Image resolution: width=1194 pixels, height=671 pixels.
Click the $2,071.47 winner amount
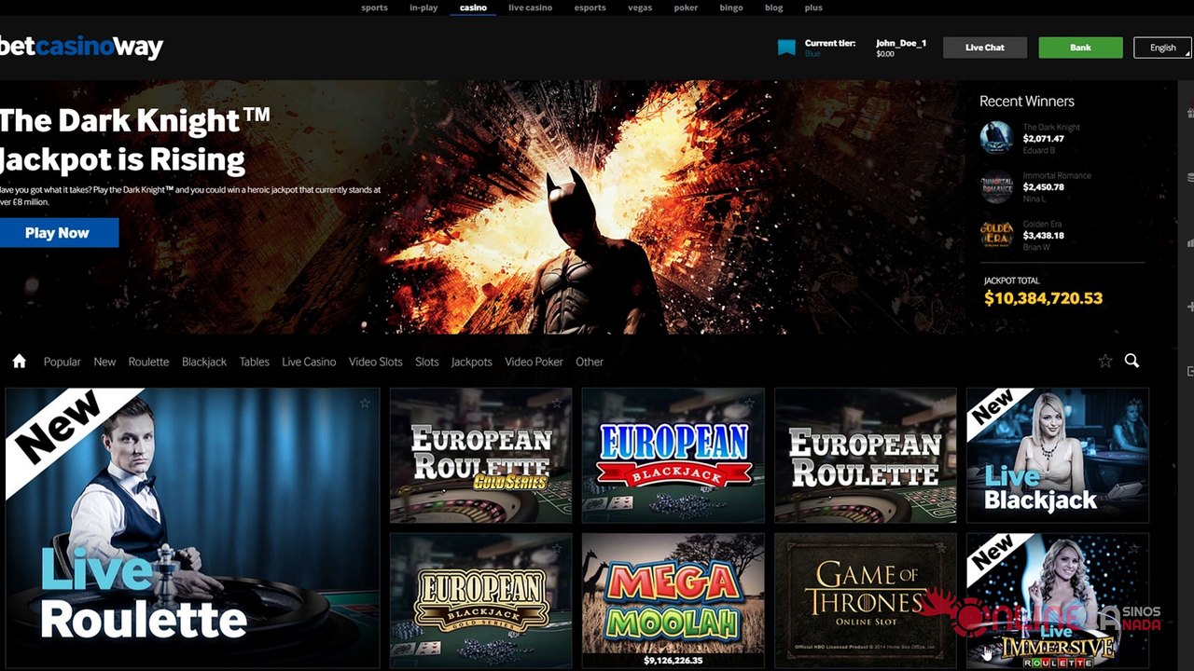pyautogui.click(x=1043, y=139)
